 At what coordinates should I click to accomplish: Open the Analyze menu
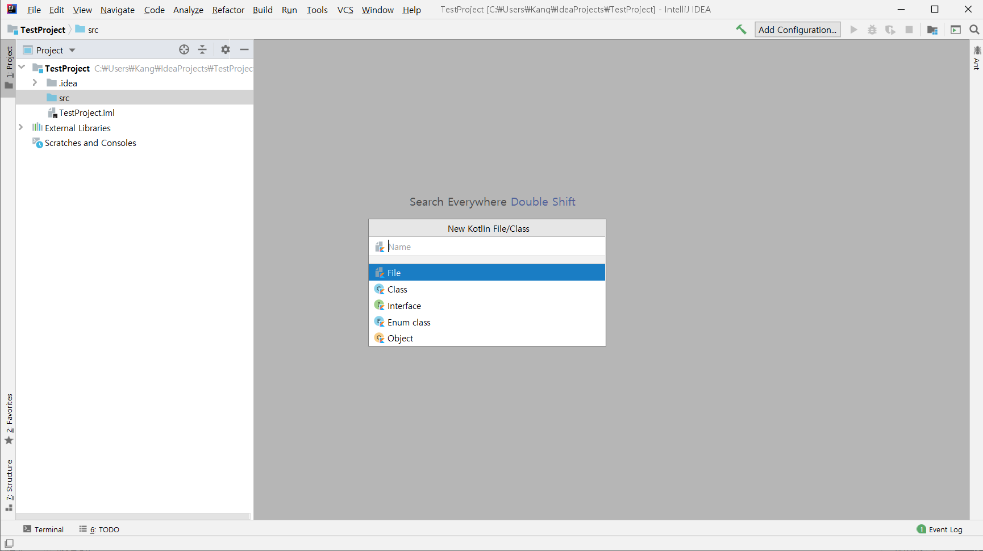click(x=189, y=10)
